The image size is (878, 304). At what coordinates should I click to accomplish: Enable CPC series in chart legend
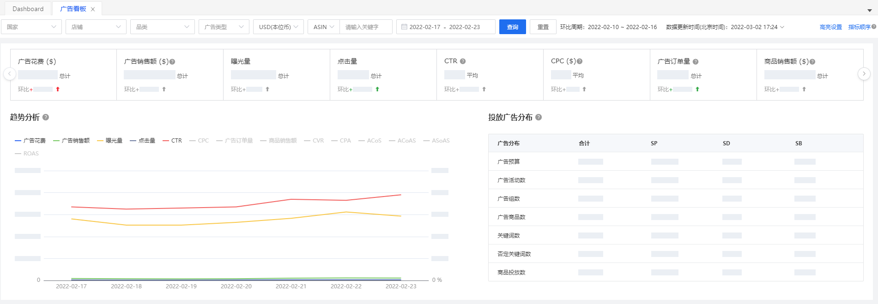[199, 141]
